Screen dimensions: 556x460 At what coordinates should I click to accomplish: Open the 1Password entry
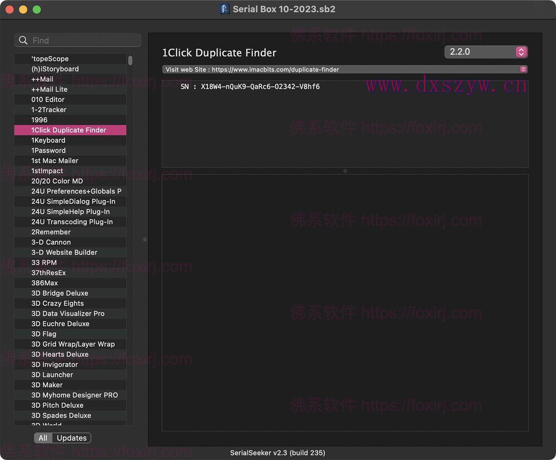70,150
